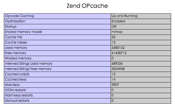Click the mmap value cell
The height and width of the screenshot is (107, 175).
point(141,32)
